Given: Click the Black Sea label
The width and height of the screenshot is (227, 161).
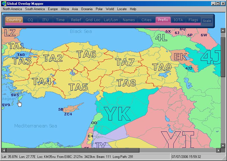Looking at the screenshot, I should 81,31.
